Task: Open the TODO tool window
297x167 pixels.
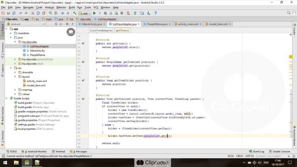Action: (11, 152)
